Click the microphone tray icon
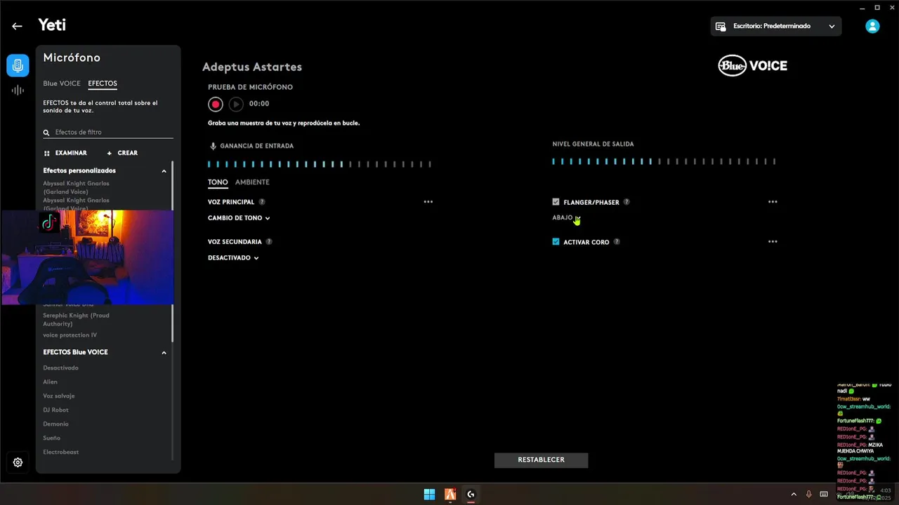899x505 pixels. pos(809,494)
